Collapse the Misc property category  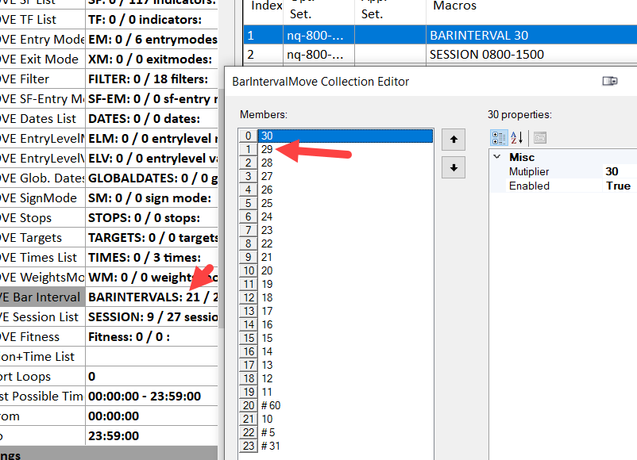point(496,158)
